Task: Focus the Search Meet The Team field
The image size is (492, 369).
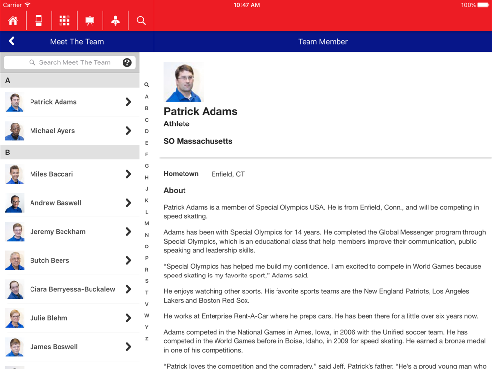Action: pos(70,62)
